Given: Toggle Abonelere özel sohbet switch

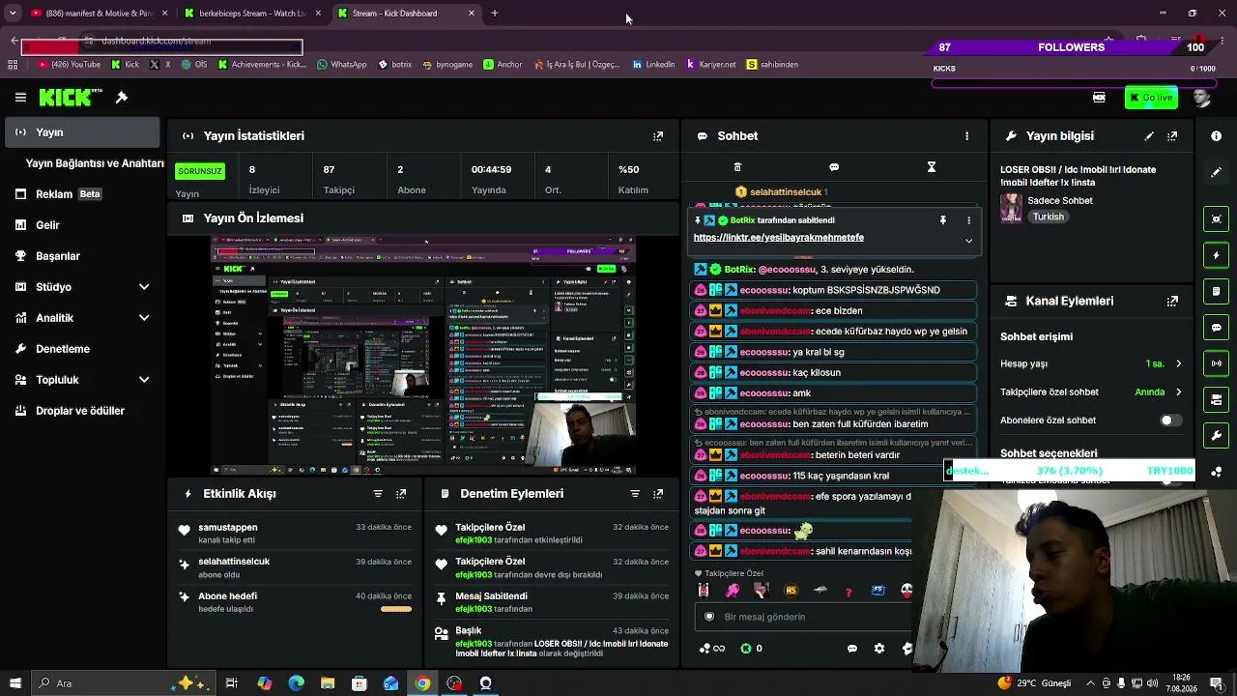Looking at the screenshot, I should (x=1169, y=420).
